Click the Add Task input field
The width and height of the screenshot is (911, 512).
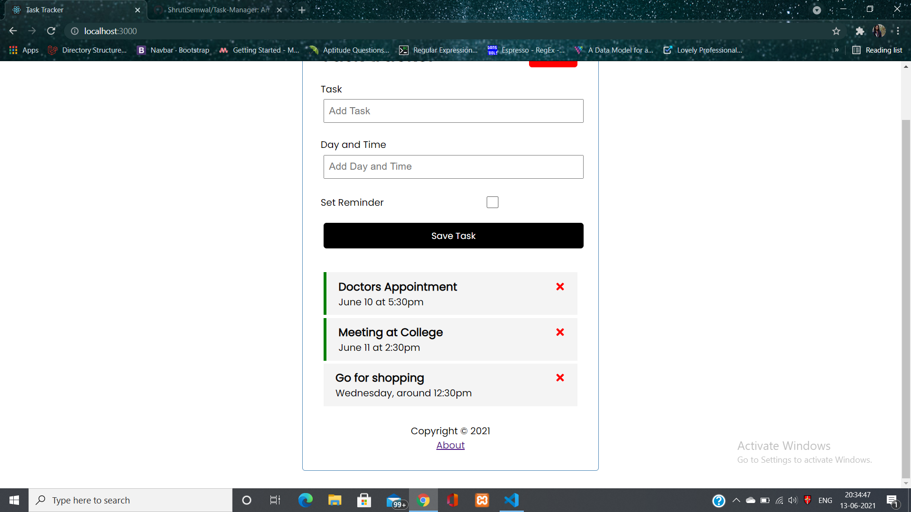[454, 110]
